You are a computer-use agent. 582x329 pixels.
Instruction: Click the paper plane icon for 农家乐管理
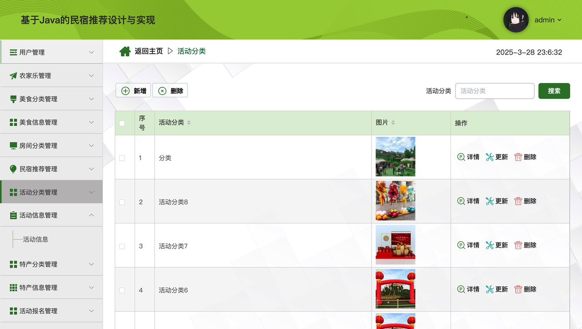point(14,76)
